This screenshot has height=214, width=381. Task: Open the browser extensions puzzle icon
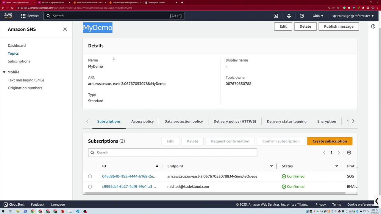pyautogui.click(x=363, y=8)
